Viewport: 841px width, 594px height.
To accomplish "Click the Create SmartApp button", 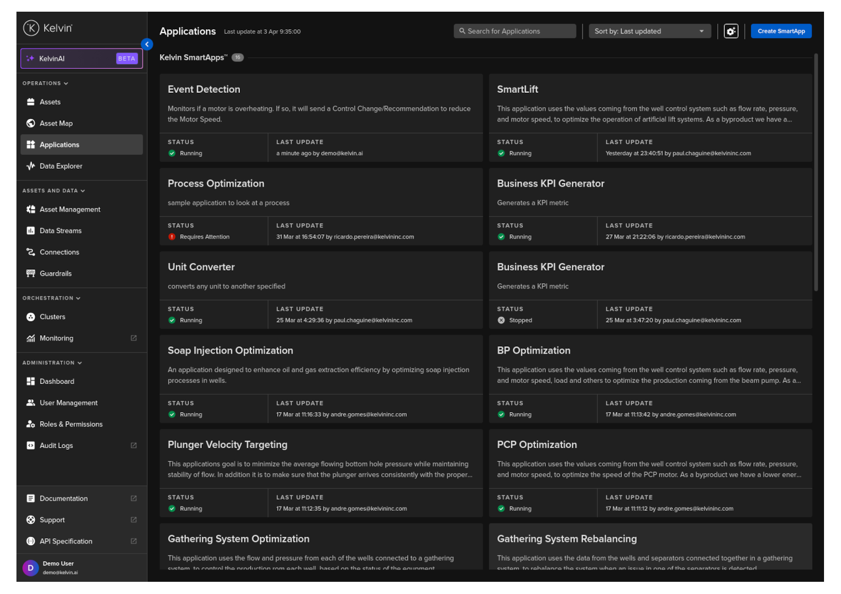I will point(780,31).
